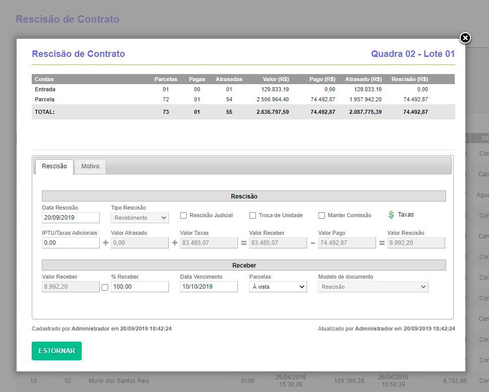Viewport: 489px width, 392px height.
Task: Open the Modelo de documento dropdown
Action: click(x=373, y=286)
